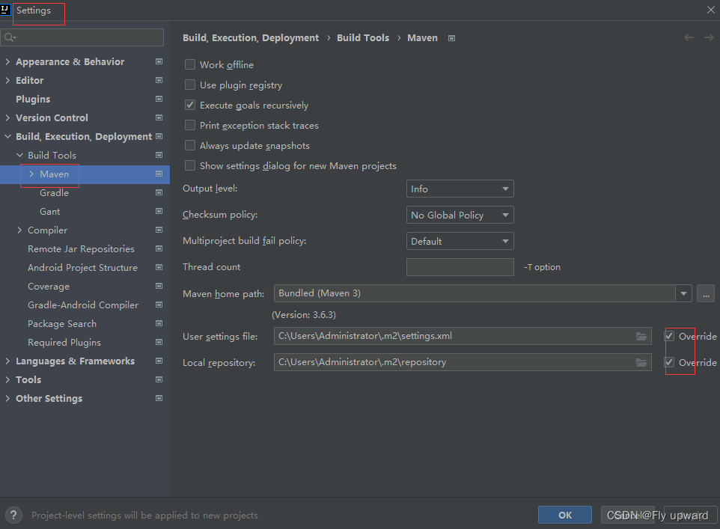
Task: Open Gradle-Android Compiler settings
Action: (82, 305)
